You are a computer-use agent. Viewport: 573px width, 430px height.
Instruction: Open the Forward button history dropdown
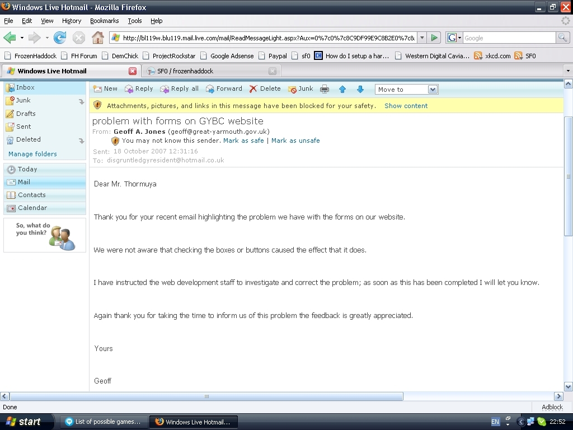pyautogui.click(x=47, y=38)
